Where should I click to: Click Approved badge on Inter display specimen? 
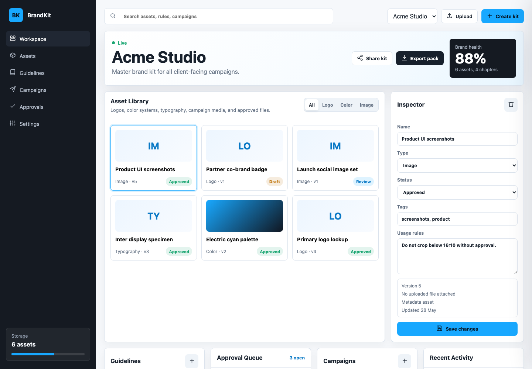pos(179,252)
